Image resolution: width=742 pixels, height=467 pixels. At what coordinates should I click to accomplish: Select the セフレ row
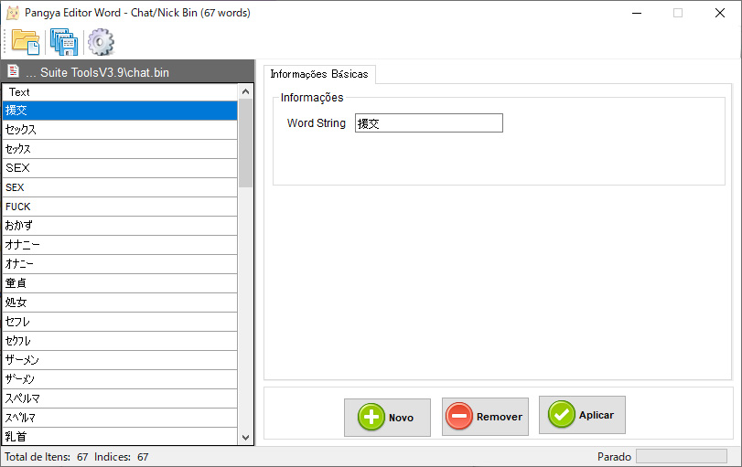click(x=120, y=322)
